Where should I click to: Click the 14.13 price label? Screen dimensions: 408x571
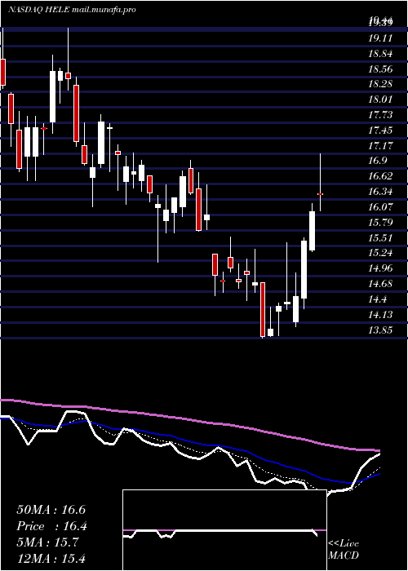click(x=380, y=315)
